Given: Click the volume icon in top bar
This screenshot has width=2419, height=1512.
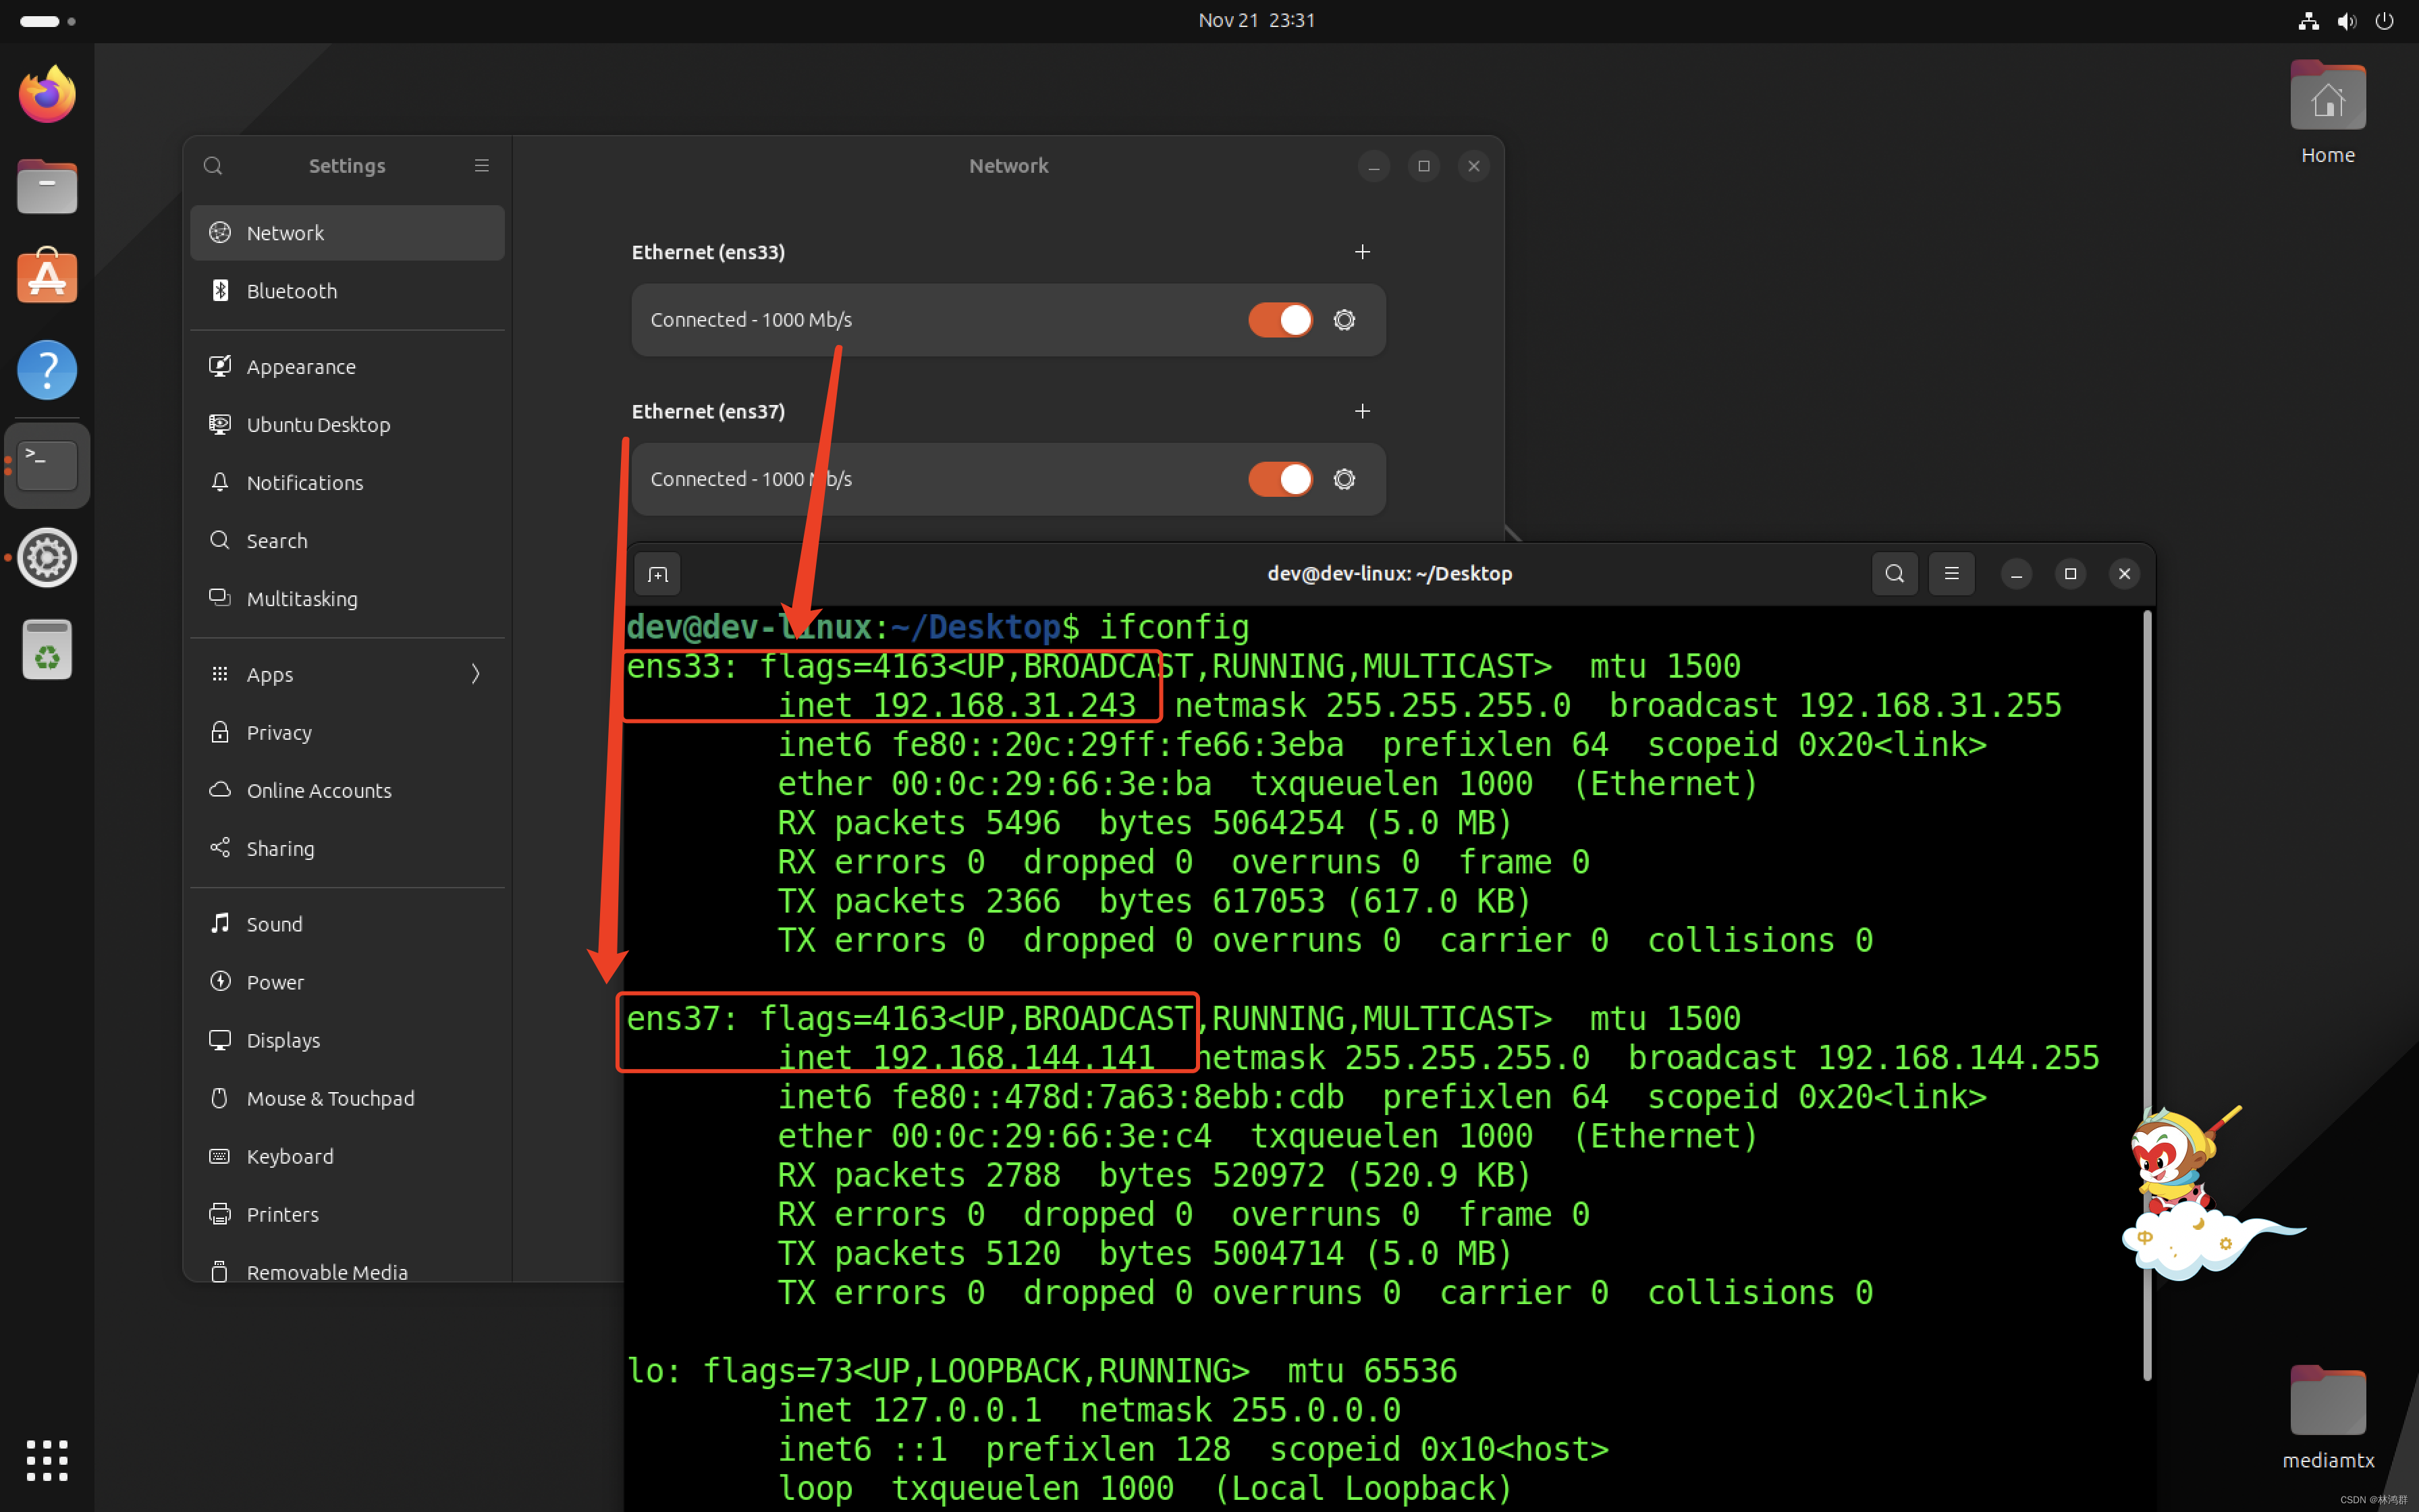Looking at the screenshot, I should [x=2346, y=21].
